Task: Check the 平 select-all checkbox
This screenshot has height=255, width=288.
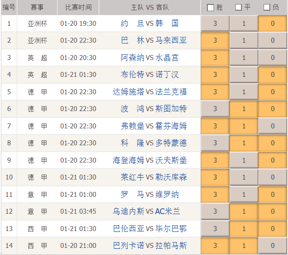Action: 238,8
